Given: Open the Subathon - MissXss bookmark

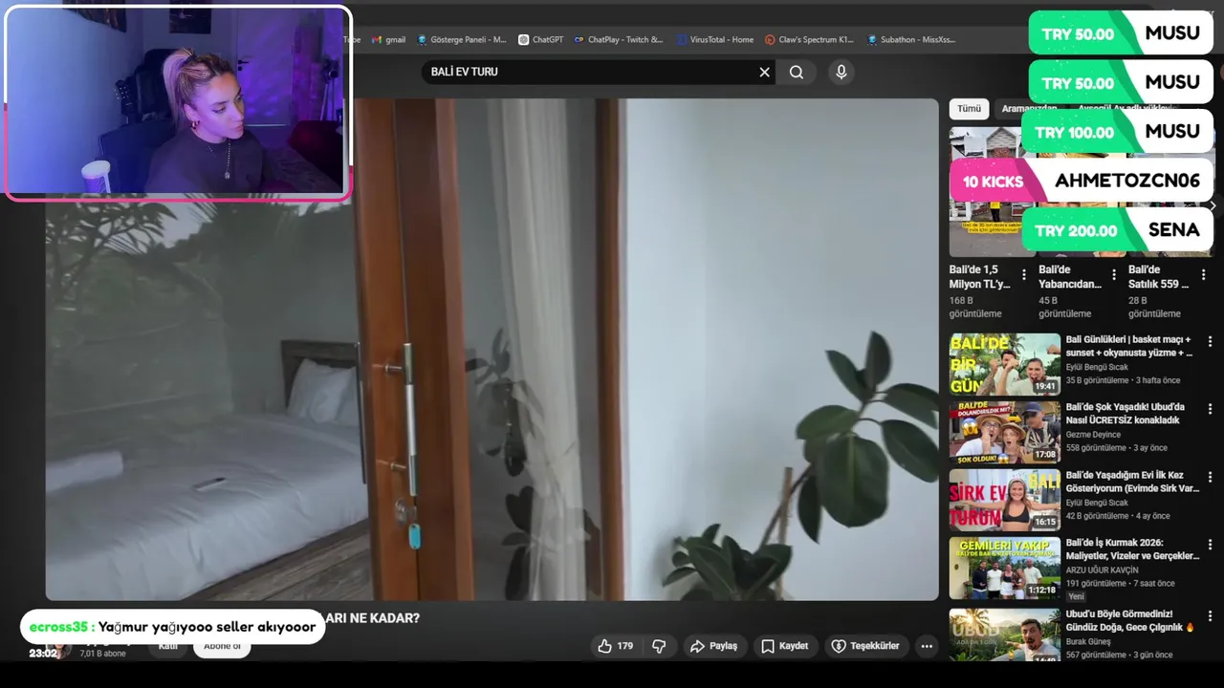Looking at the screenshot, I should pos(911,40).
